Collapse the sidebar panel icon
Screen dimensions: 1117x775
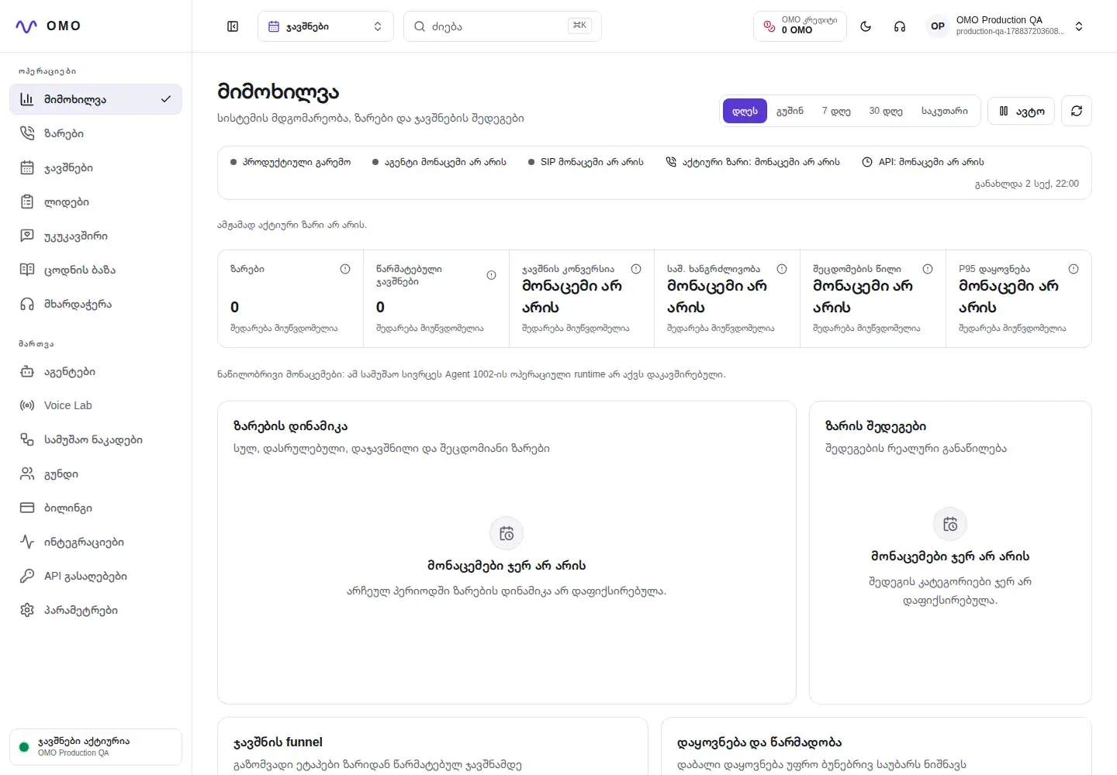233,26
